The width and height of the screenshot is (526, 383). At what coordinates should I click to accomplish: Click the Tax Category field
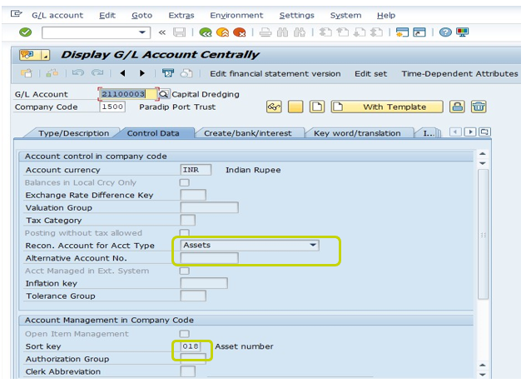tap(188, 220)
